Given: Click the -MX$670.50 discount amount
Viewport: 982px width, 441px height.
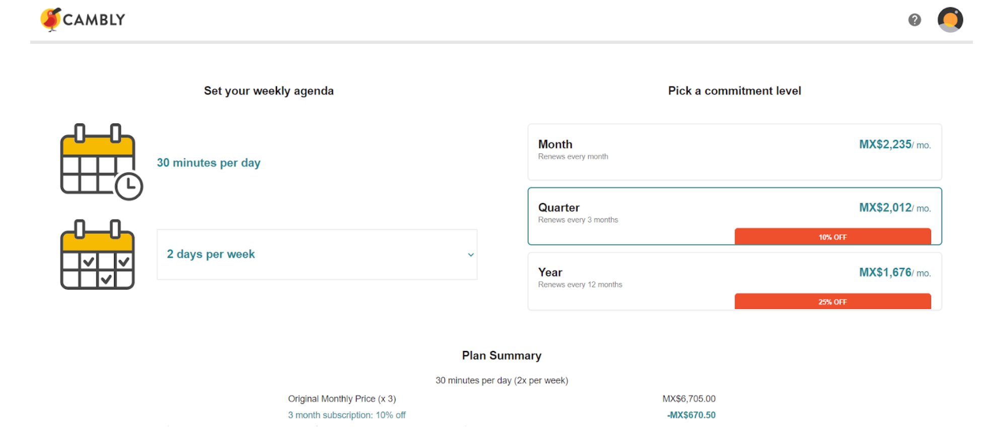Looking at the screenshot, I should tap(691, 415).
